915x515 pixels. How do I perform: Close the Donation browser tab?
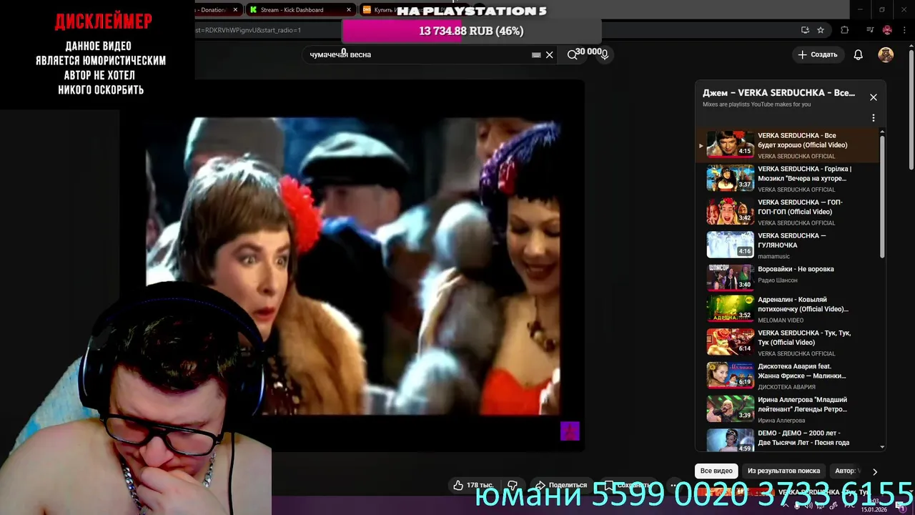(x=235, y=10)
